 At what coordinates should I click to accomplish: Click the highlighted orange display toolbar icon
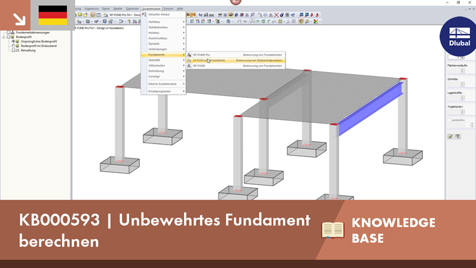[301, 21]
